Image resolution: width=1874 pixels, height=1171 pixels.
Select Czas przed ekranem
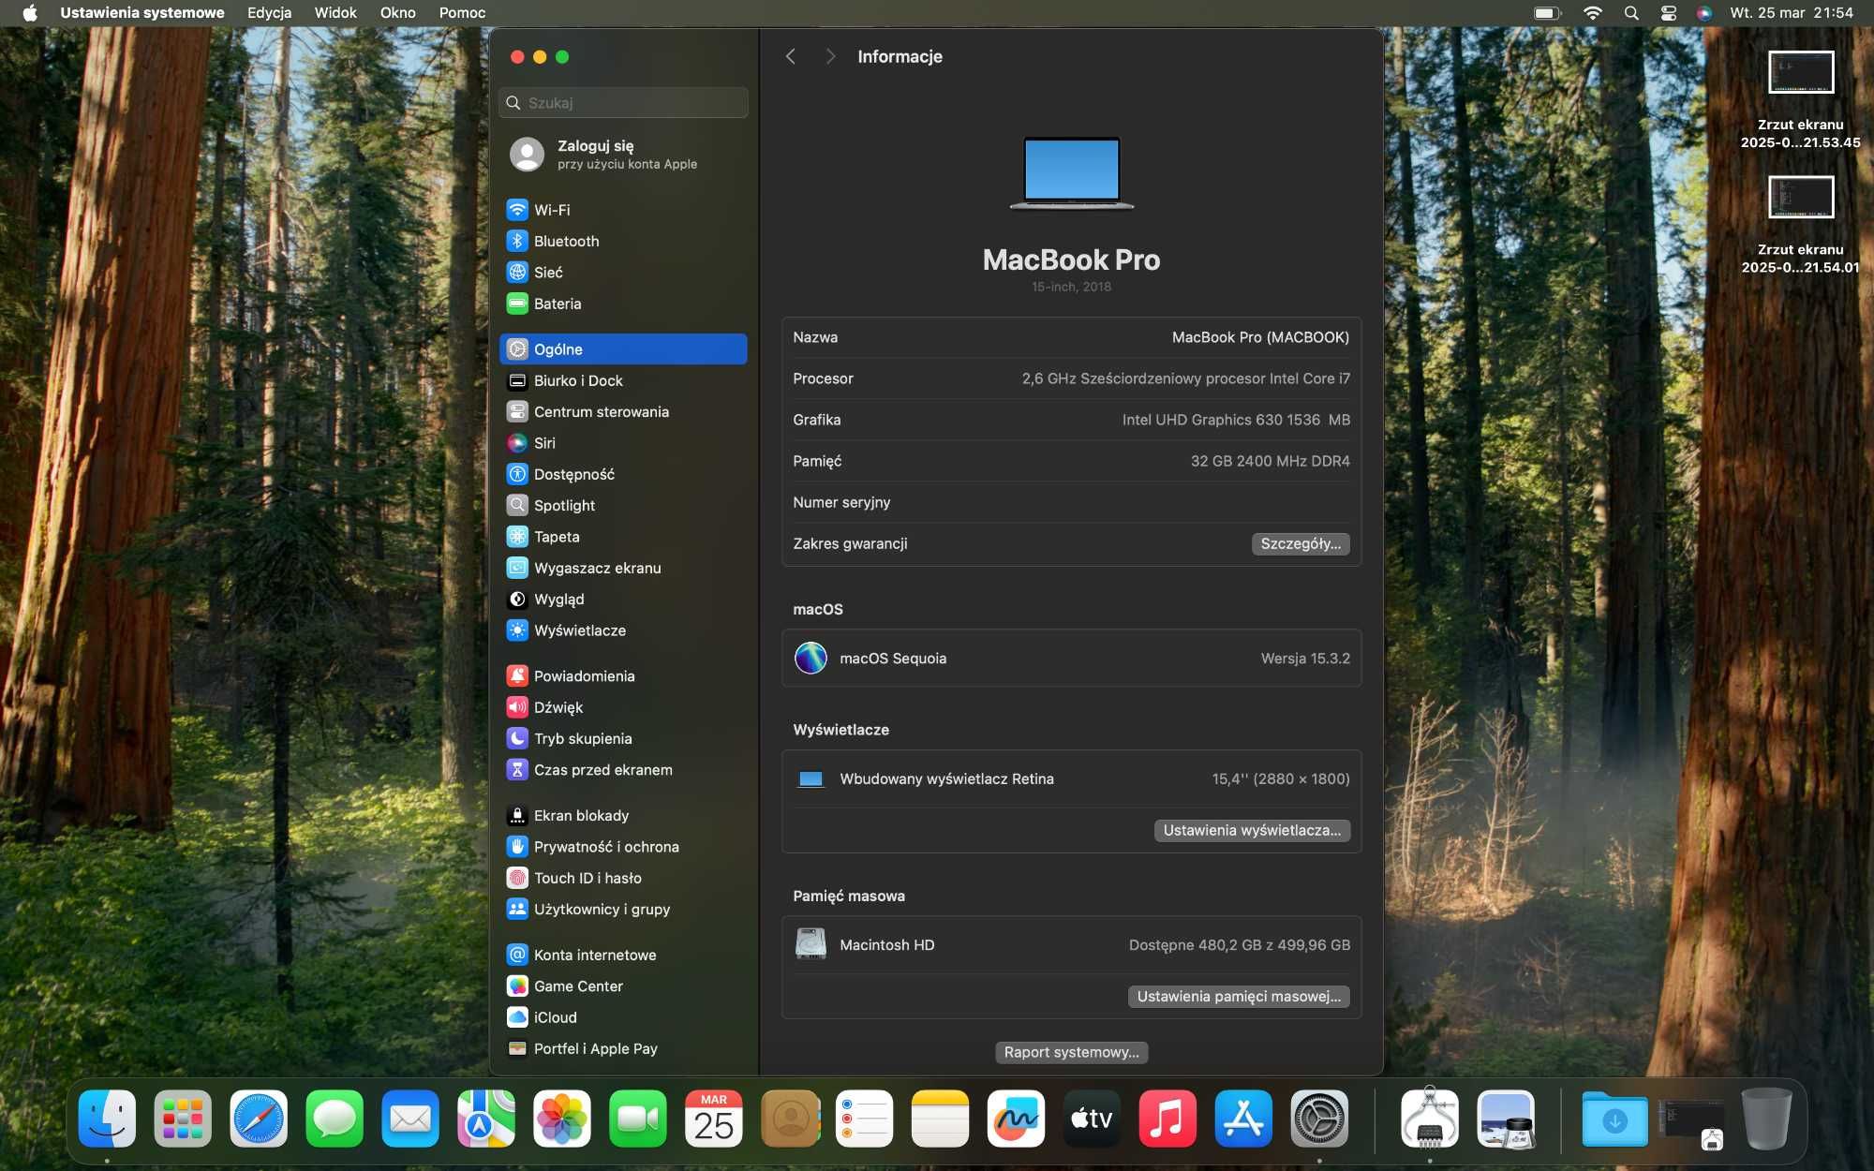623,769
